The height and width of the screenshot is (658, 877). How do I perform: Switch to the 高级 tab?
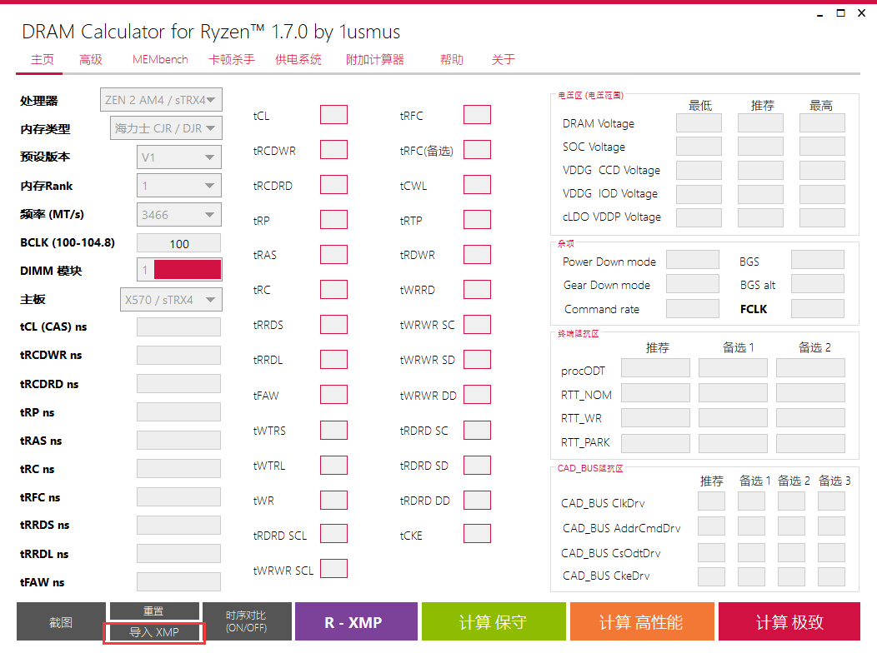pyautogui.click(x=91, y=60)
